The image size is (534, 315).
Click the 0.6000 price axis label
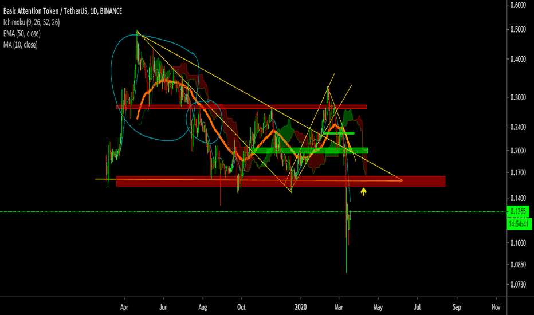click(517, 5)
